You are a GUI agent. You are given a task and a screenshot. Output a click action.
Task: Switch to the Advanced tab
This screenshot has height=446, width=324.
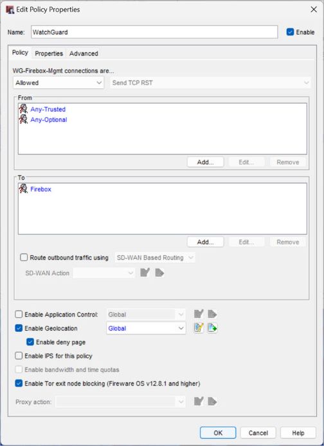click(x=84, y=53)
